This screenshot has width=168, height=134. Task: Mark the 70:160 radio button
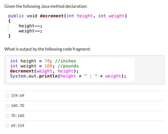tap(7, 116)
